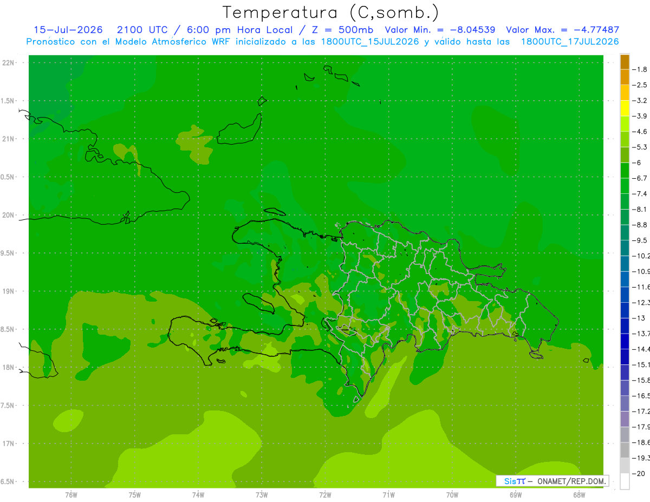Click the 18N latitude label

coord(9,367)
